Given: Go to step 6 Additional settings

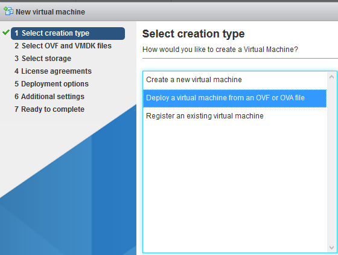Looking at the screenshot, I should coord(49,97).
